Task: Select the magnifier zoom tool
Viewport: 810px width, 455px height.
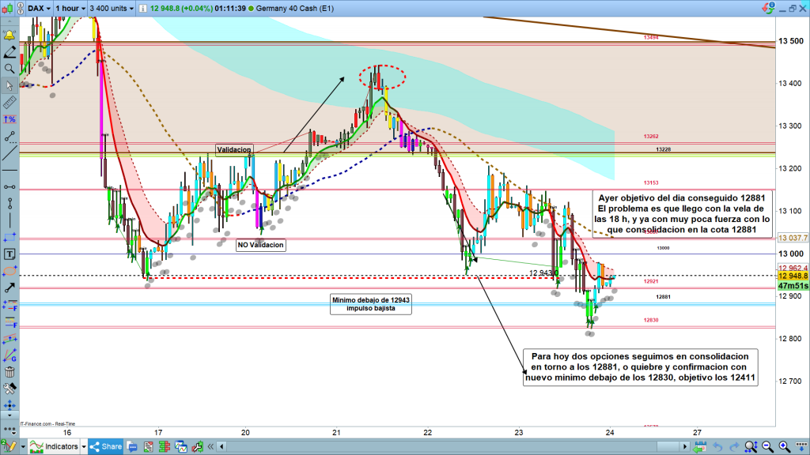Action: coord(9,70)
